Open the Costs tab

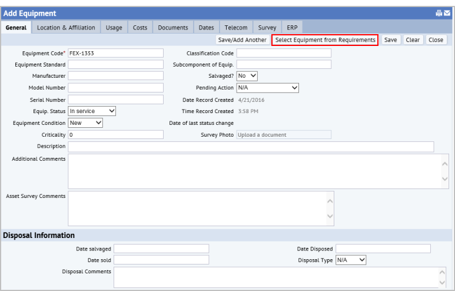(x=140, y=28)
